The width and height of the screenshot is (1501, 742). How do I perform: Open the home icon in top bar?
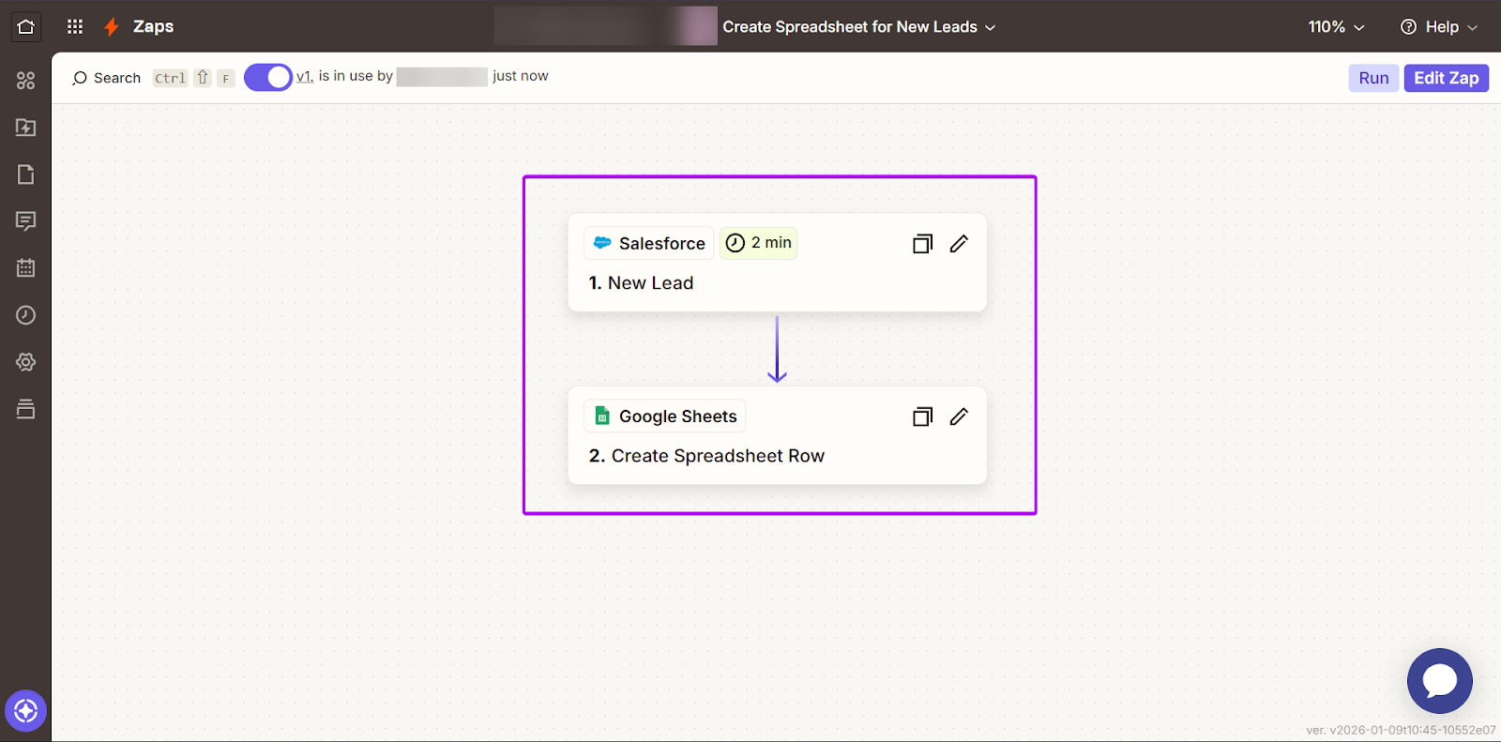click(x=26, y=26)
